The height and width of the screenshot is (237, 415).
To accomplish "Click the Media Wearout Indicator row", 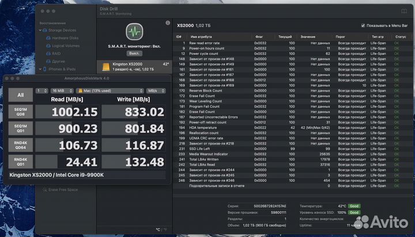I will coord(292,154).
